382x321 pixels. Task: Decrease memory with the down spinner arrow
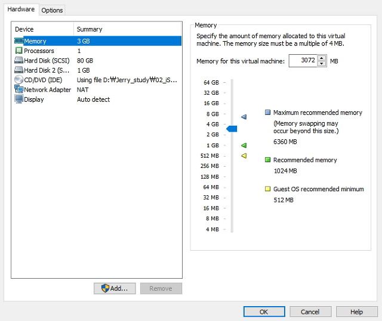[322, 64]
